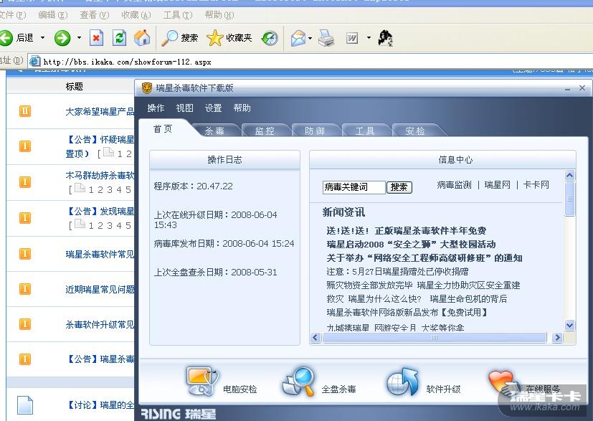Switch to the 监控 tab
The width and height of the screenshot is (593, 421).
265,131
